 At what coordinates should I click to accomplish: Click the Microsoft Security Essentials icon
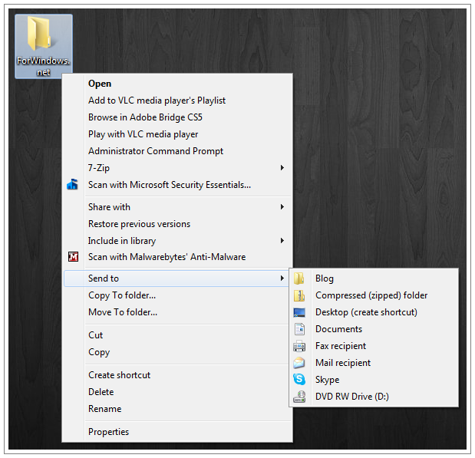(72, 184)
